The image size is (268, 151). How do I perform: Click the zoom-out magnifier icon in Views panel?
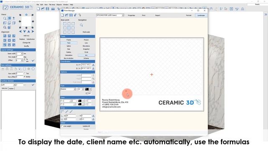click(x=5, y=27)
